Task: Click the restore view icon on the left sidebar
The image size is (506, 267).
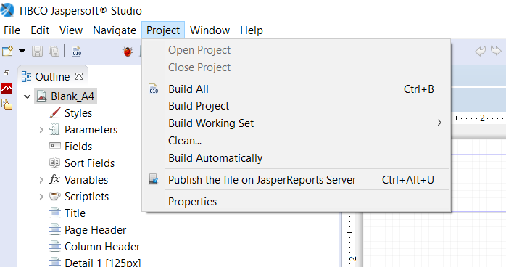Action: pos(7,73)
